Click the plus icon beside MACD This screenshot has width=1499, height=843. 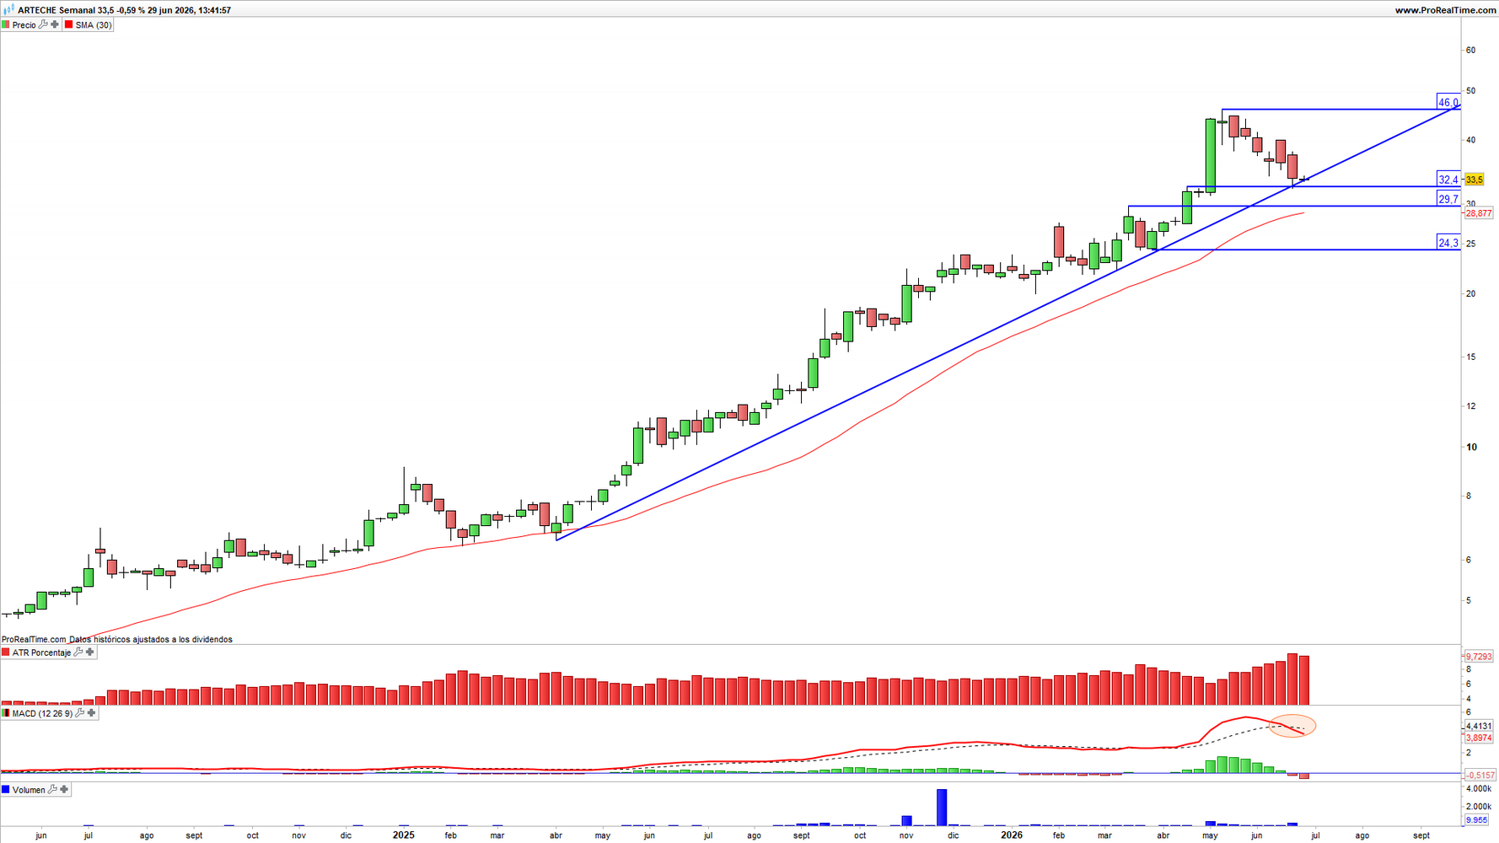tap(92, 713)
